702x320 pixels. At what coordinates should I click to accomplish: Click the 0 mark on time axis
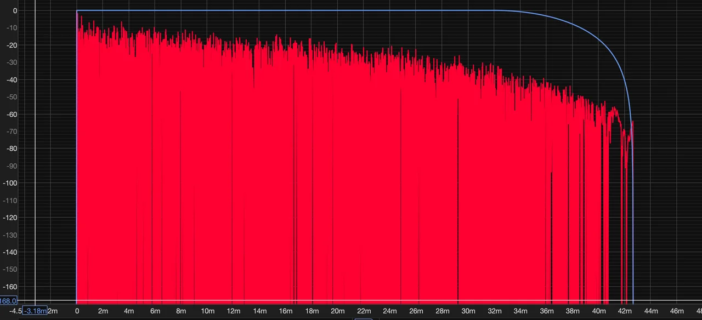77,311
